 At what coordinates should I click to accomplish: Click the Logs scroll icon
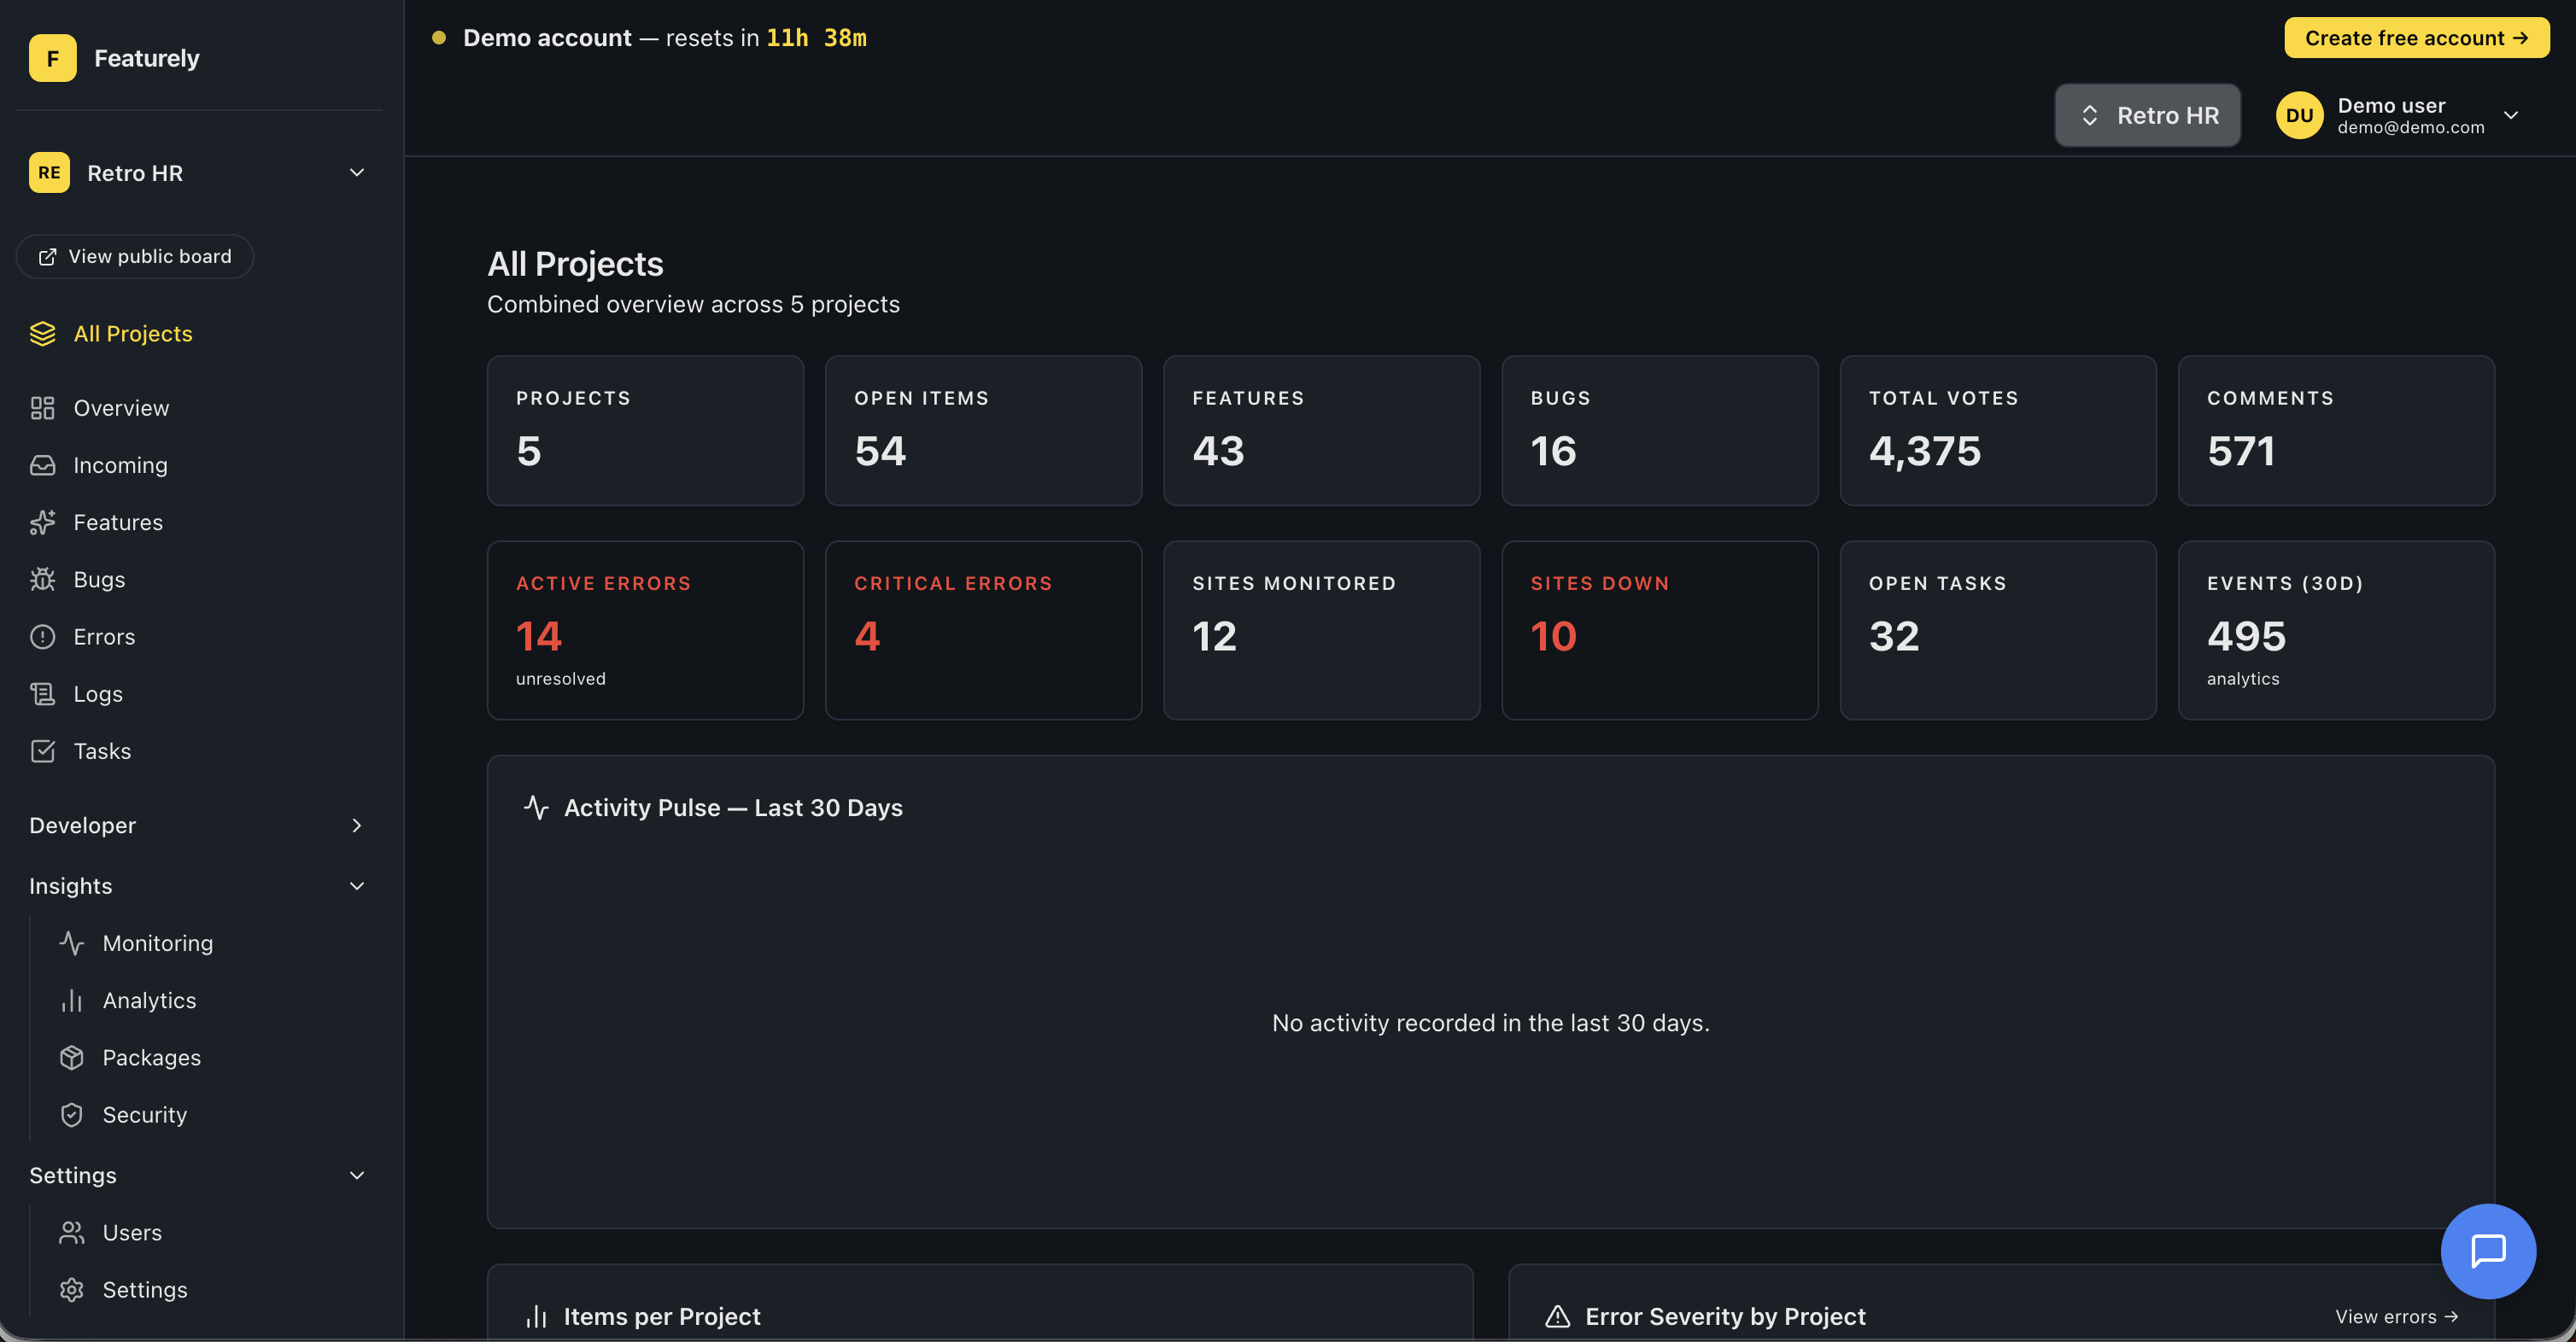point(42,693)
